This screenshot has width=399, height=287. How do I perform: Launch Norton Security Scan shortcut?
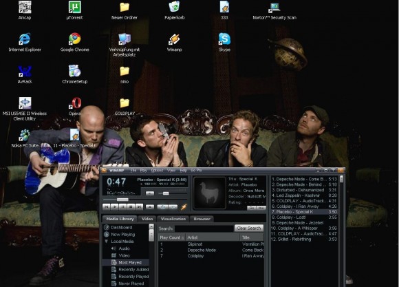pos(274,10)
